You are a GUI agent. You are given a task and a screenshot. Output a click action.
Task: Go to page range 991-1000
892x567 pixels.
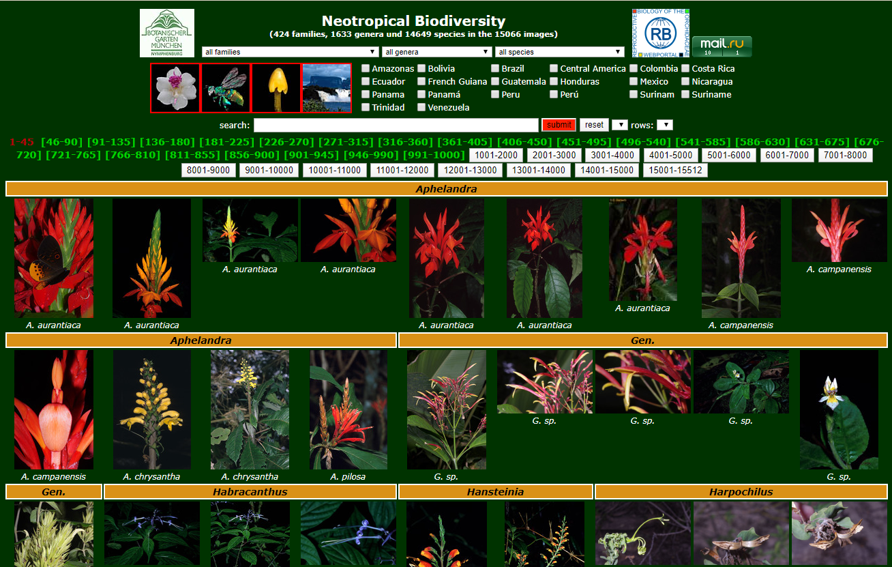[x=434, y=155]
